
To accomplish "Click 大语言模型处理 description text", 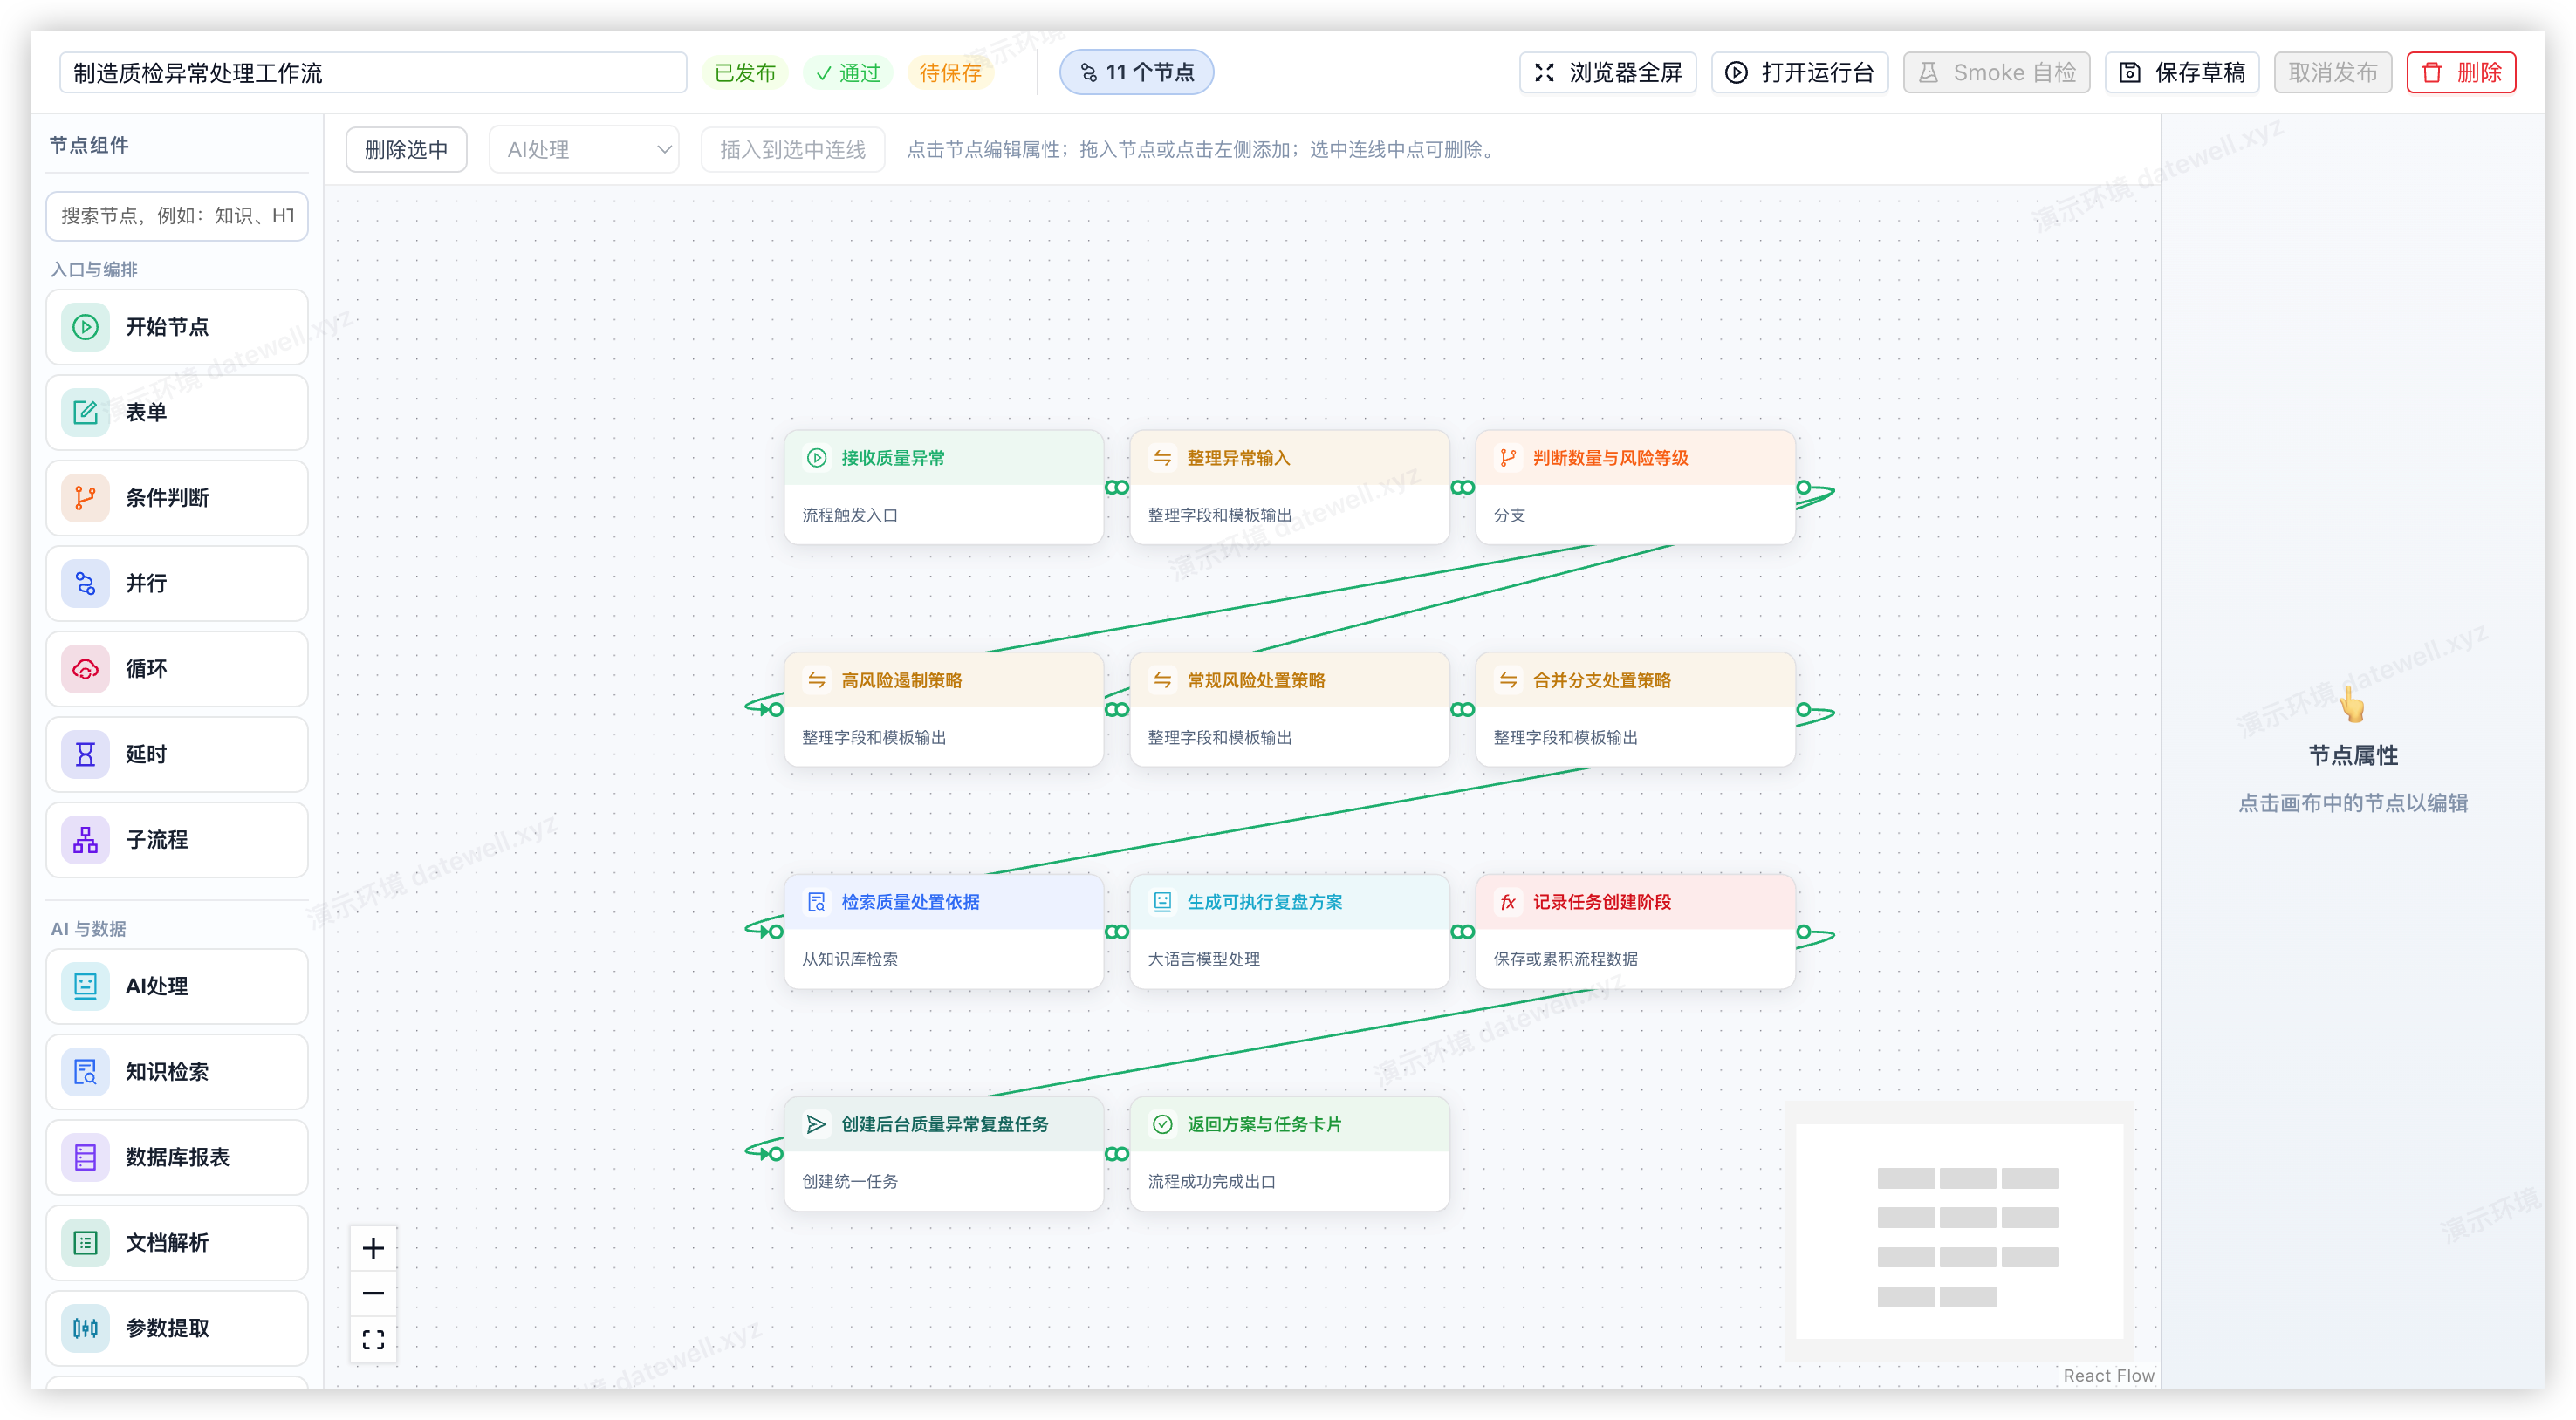I will point(1203,959).
